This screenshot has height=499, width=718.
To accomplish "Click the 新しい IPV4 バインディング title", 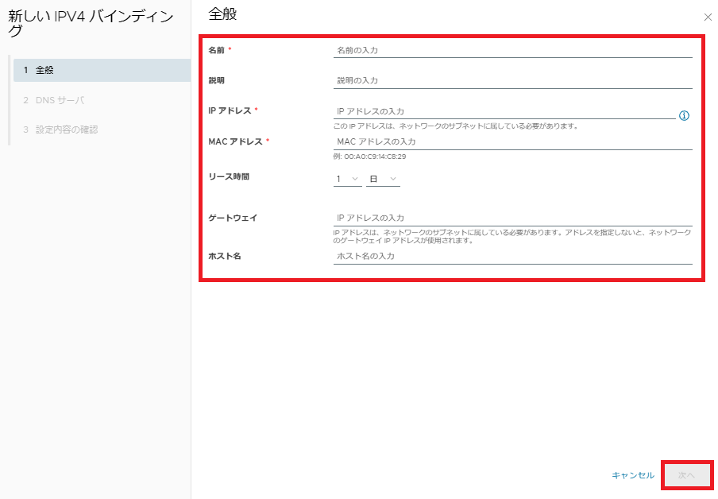I will [x=91, y=23].
